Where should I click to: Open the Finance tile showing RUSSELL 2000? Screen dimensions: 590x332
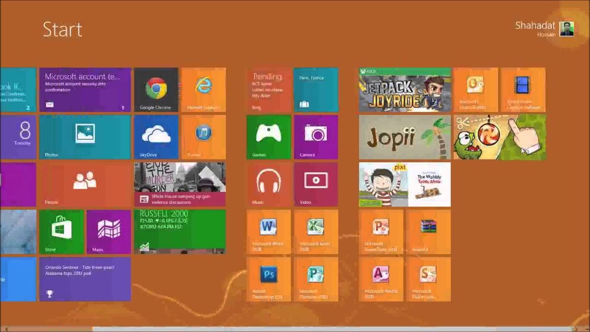180,232
